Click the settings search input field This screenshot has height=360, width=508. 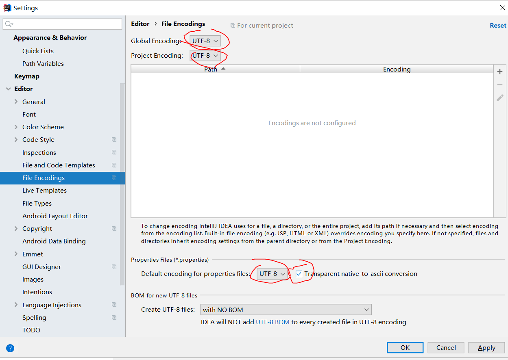(62, 24)
